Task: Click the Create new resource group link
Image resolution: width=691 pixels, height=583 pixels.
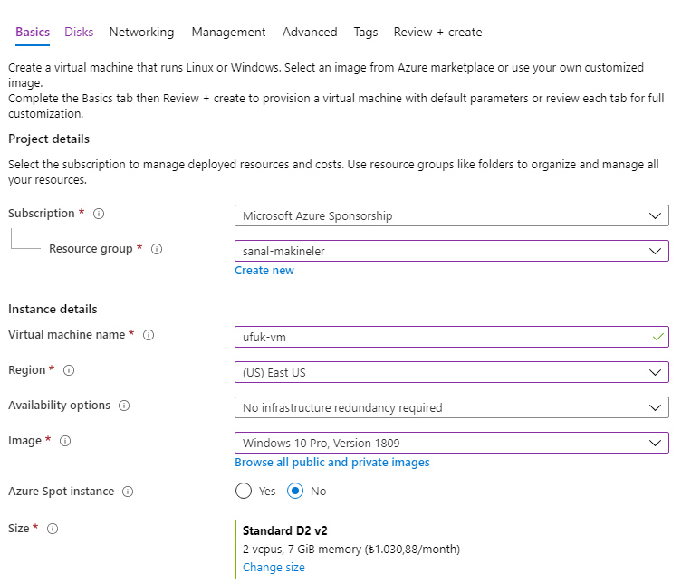Action: (x=264, y=271)
